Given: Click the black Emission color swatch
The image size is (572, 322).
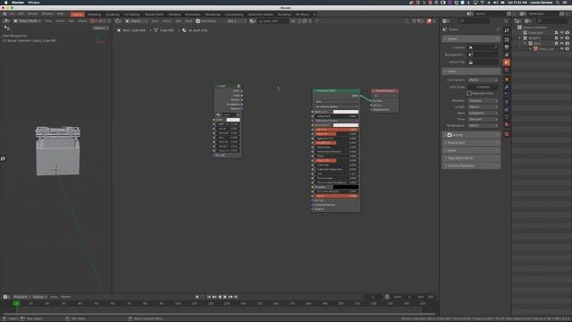Looking at the screenshot, I should coord(346,187).
